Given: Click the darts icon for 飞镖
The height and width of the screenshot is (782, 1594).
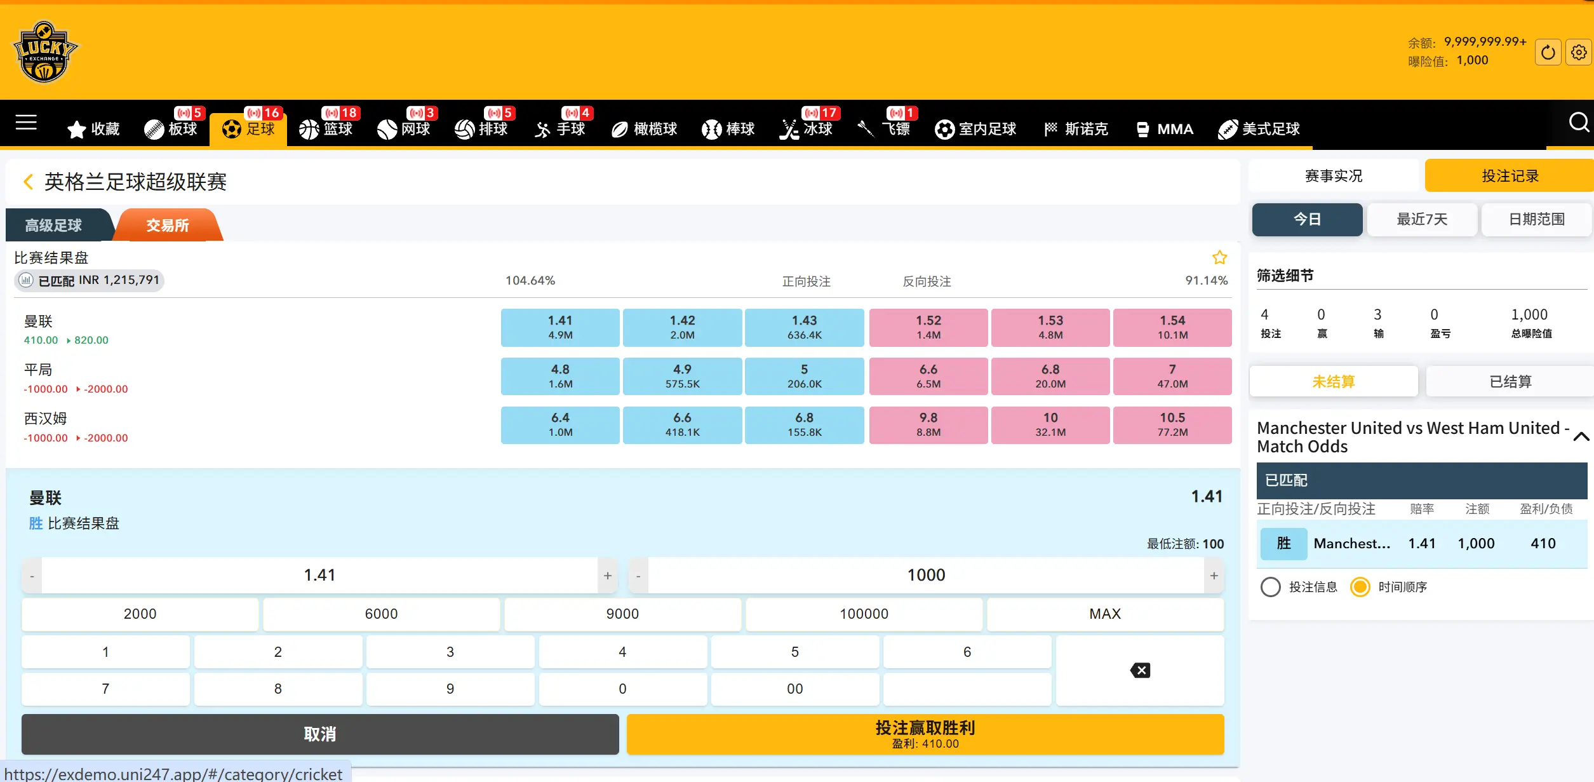Looking at the screenshot, I should [866, 129].
